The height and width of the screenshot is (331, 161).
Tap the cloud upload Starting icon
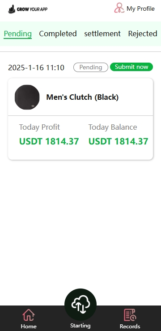coord(80,305)
